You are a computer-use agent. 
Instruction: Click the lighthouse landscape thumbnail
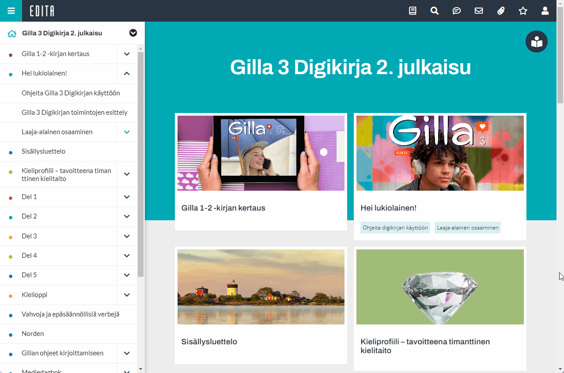coord(261,287)
